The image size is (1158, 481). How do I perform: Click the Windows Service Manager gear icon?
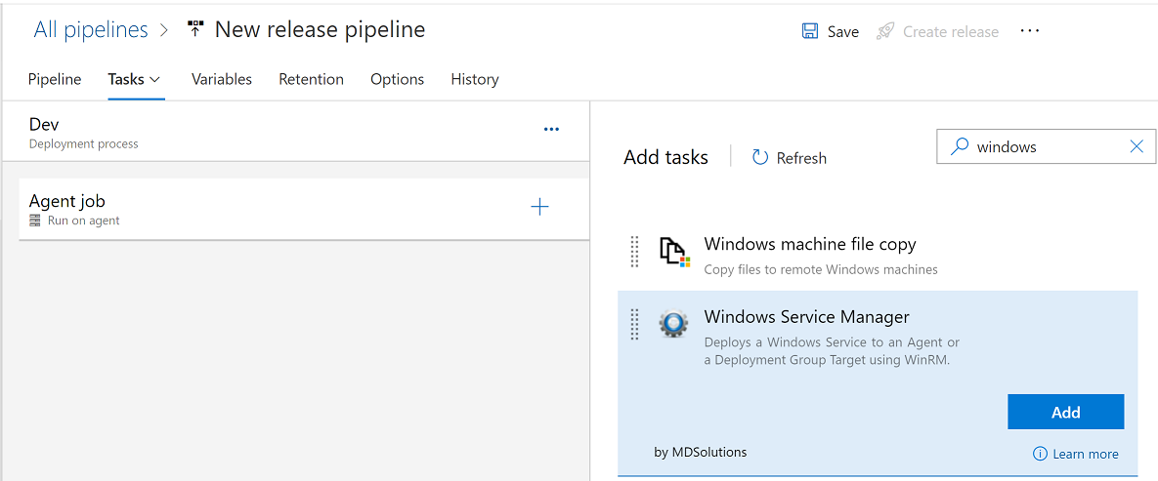coord(673,324)
